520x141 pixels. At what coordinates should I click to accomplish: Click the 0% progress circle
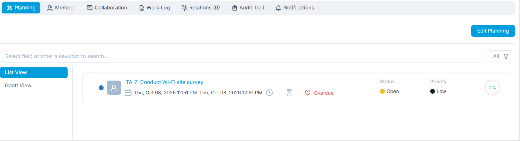(492, 88)
